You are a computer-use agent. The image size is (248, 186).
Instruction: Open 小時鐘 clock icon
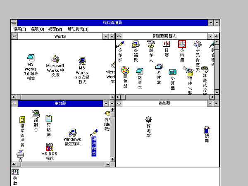tap(182, 44)
